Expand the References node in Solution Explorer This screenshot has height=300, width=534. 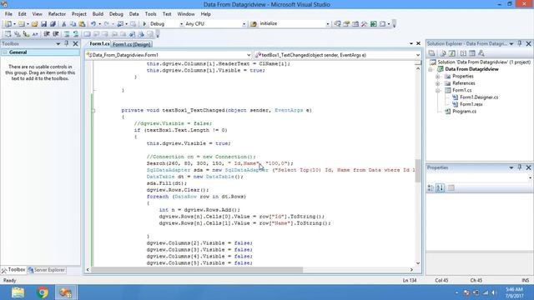click(x=437, y=83)
